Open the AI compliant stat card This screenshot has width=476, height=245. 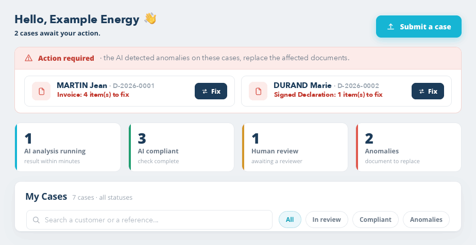coord(181,147)
